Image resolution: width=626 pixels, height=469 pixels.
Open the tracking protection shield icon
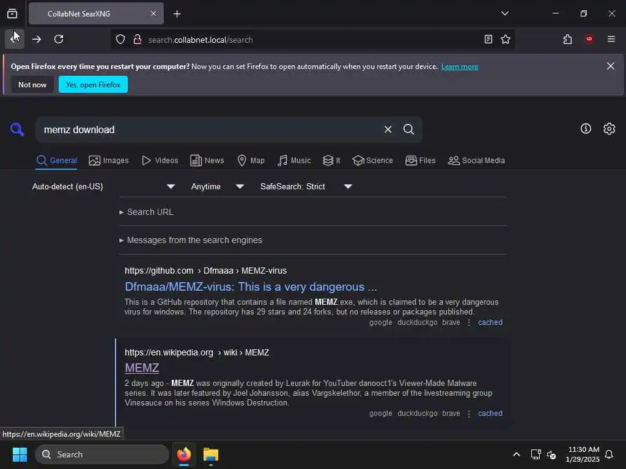[x=120, y=40]
